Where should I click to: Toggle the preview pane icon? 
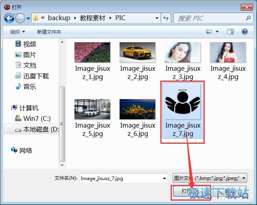coord(230,32)
